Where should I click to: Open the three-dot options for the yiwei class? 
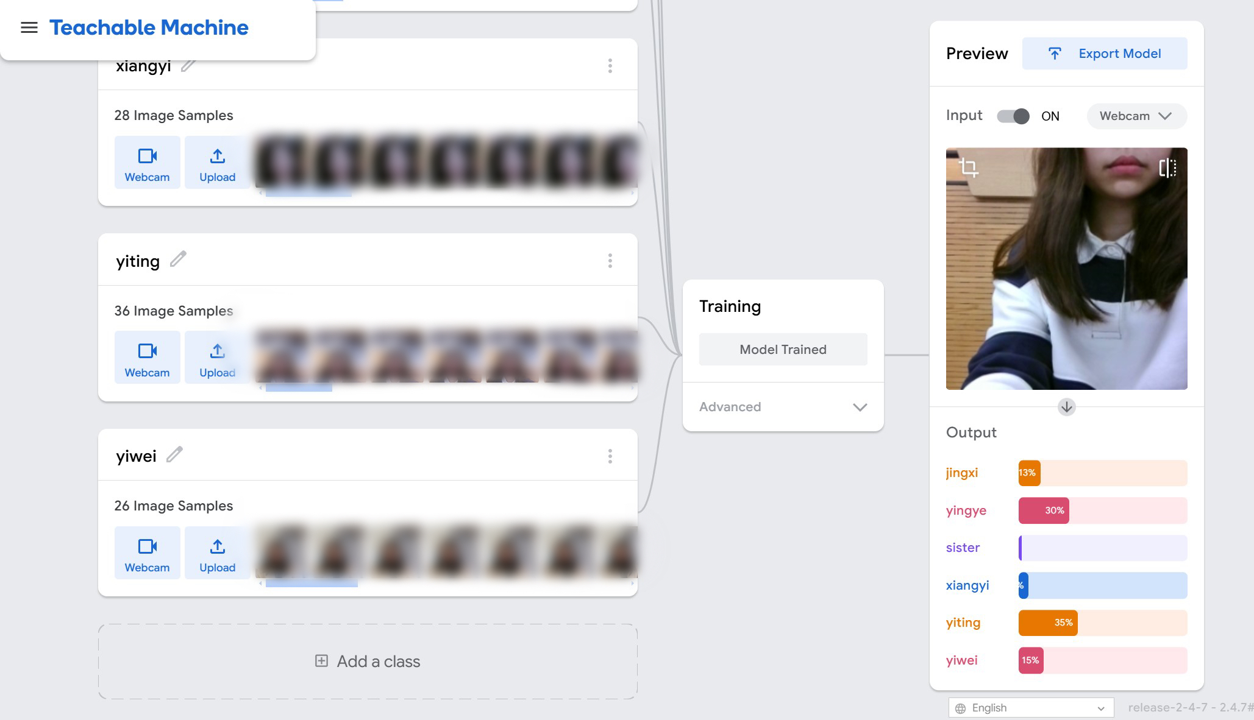[x=610, y=456]
